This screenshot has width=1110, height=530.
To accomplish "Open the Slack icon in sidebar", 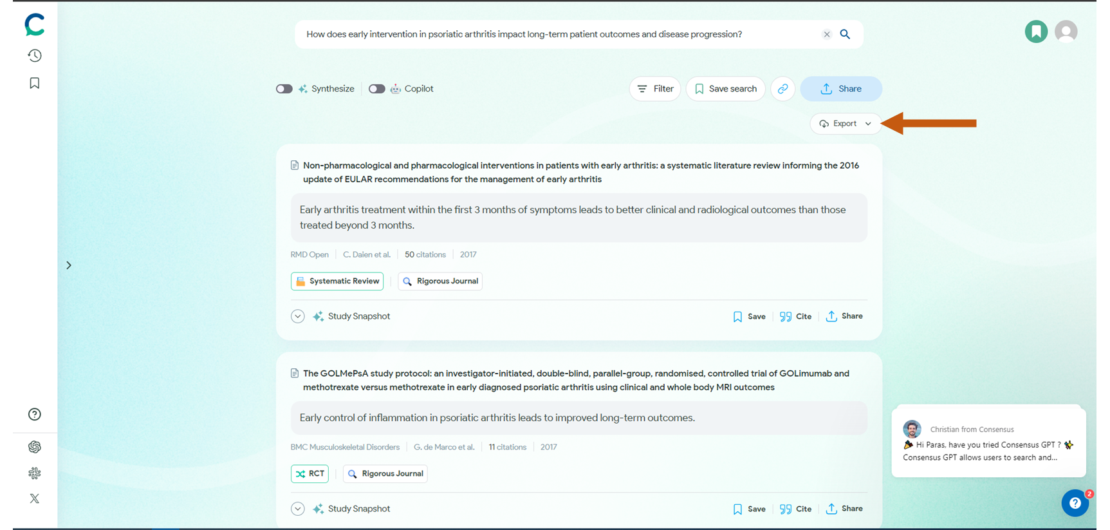I will (35, 473).
